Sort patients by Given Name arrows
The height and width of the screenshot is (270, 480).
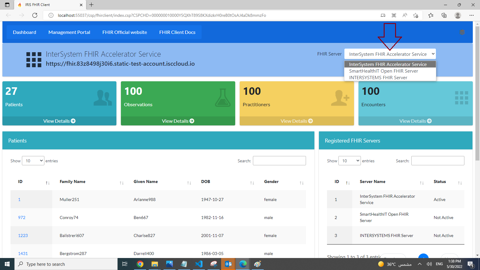(189, 183)
